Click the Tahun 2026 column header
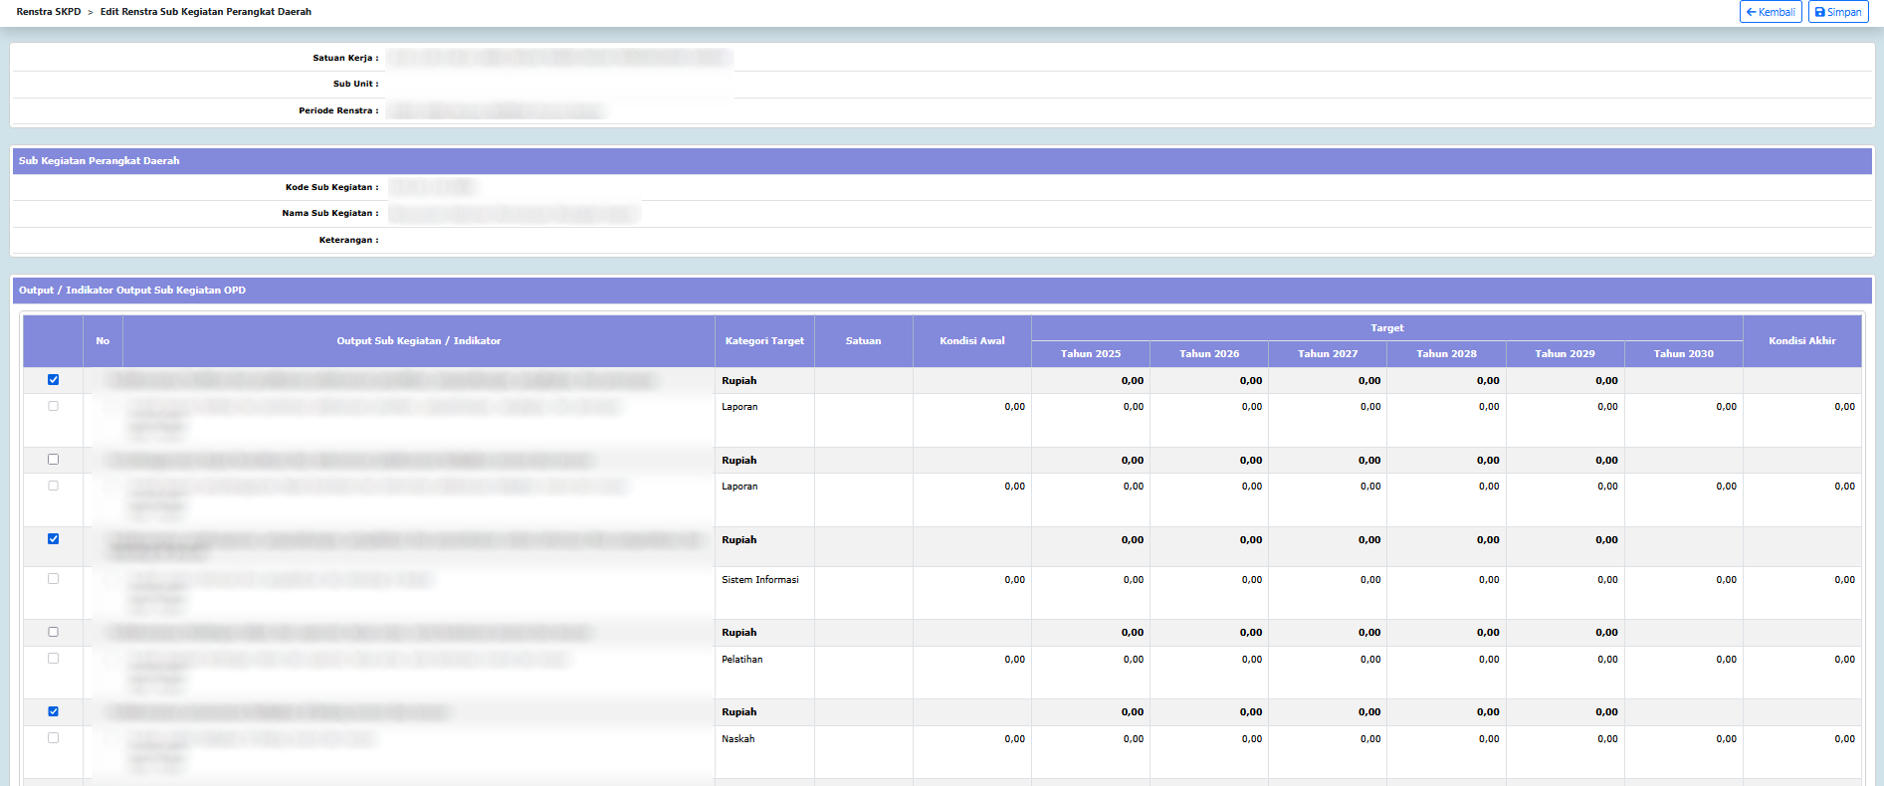This screenshot has height=786, width=1884. (1209, 354)
